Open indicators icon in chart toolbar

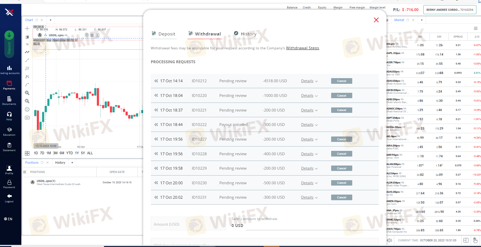[27, 52]
